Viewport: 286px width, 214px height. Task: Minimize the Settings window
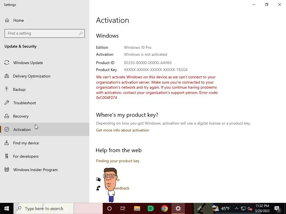[x=254, y=4]
